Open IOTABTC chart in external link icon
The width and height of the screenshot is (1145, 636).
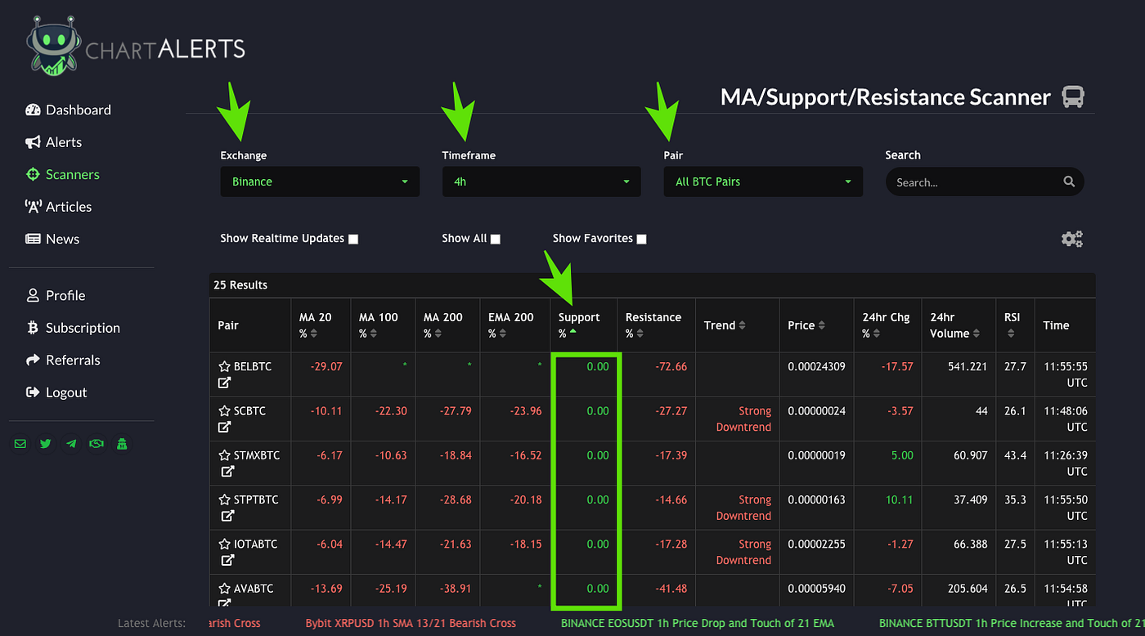pos(227,560)
